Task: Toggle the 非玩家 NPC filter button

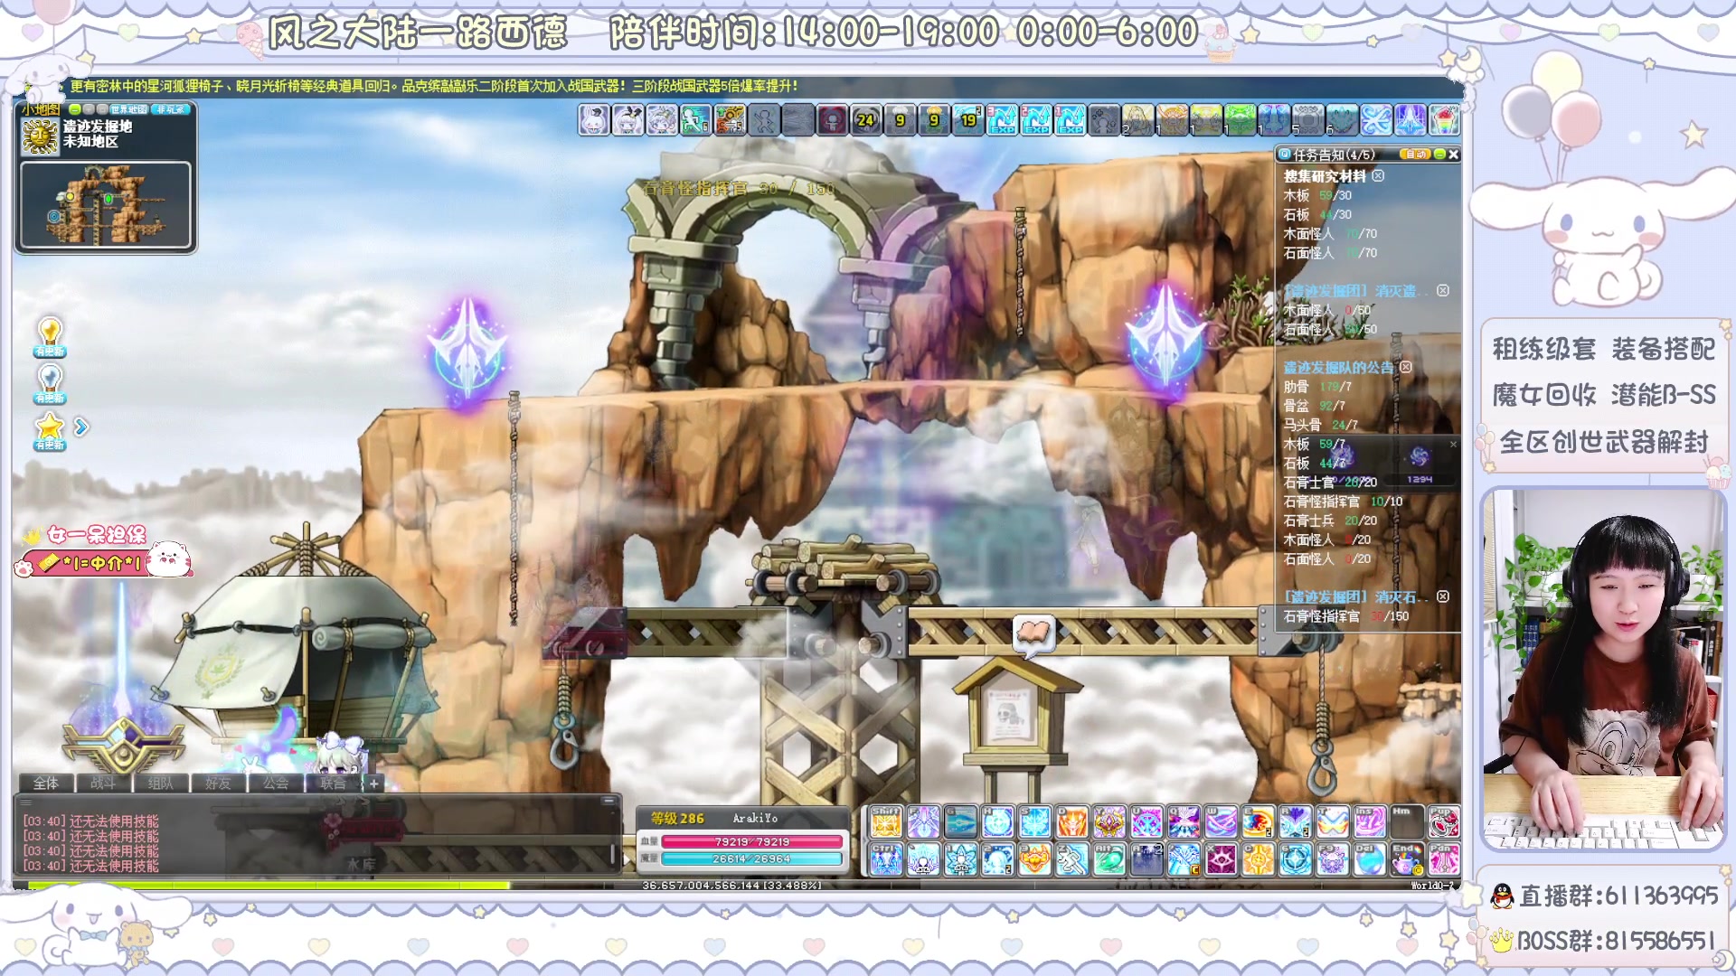Action: (x=171, y=109)
